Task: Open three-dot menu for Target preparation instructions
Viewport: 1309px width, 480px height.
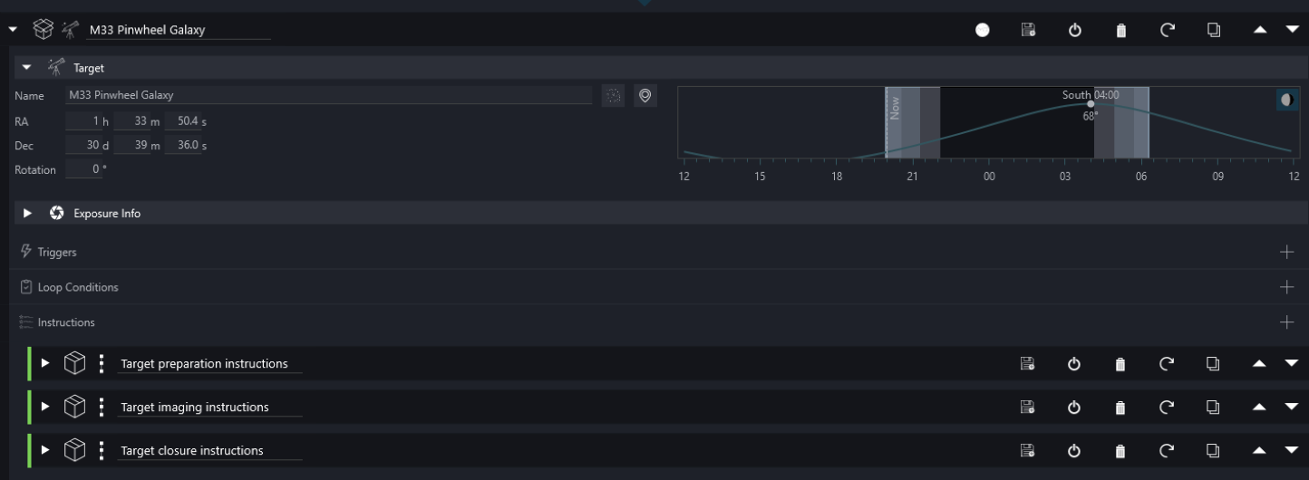Action: pyautogui.click(x=102, y=364)
